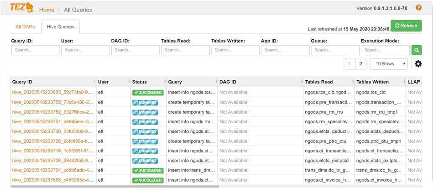Click the green search magnifier button

[417, 50]
